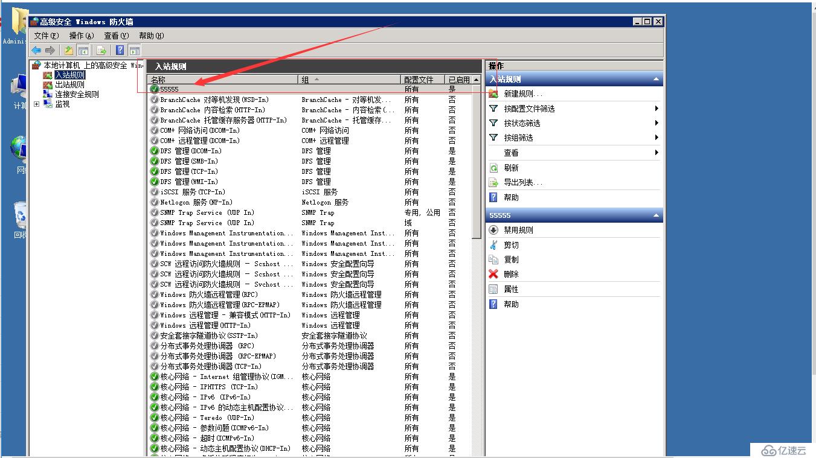Viewport: 816px width, 458px height.
Task: Click 禁用规则 for rule 55555
Action: (518, 230)
